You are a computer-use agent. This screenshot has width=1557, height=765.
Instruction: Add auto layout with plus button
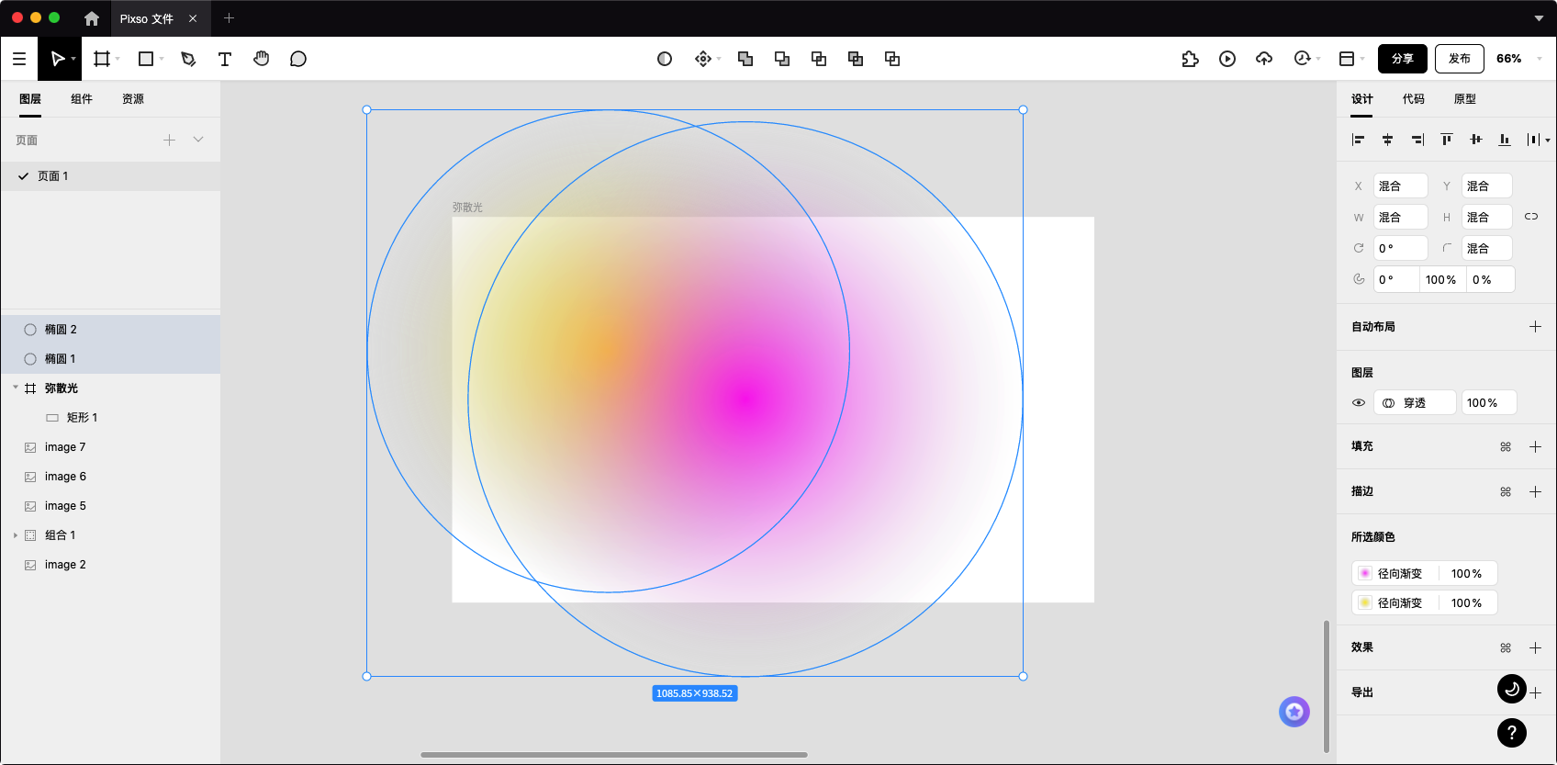tap(1535, 327)
